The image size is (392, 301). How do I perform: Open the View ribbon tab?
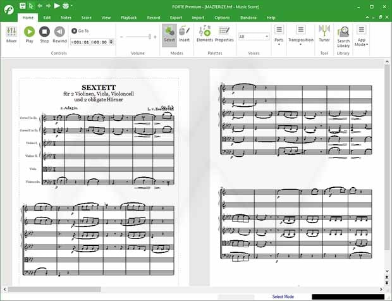106,18
